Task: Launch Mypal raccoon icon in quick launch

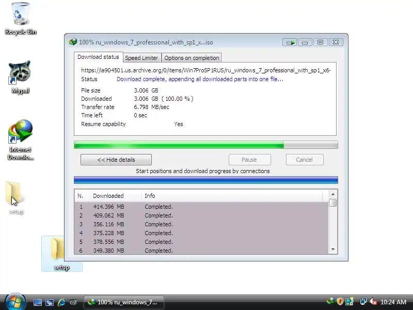Action: [x=73, y=302]
